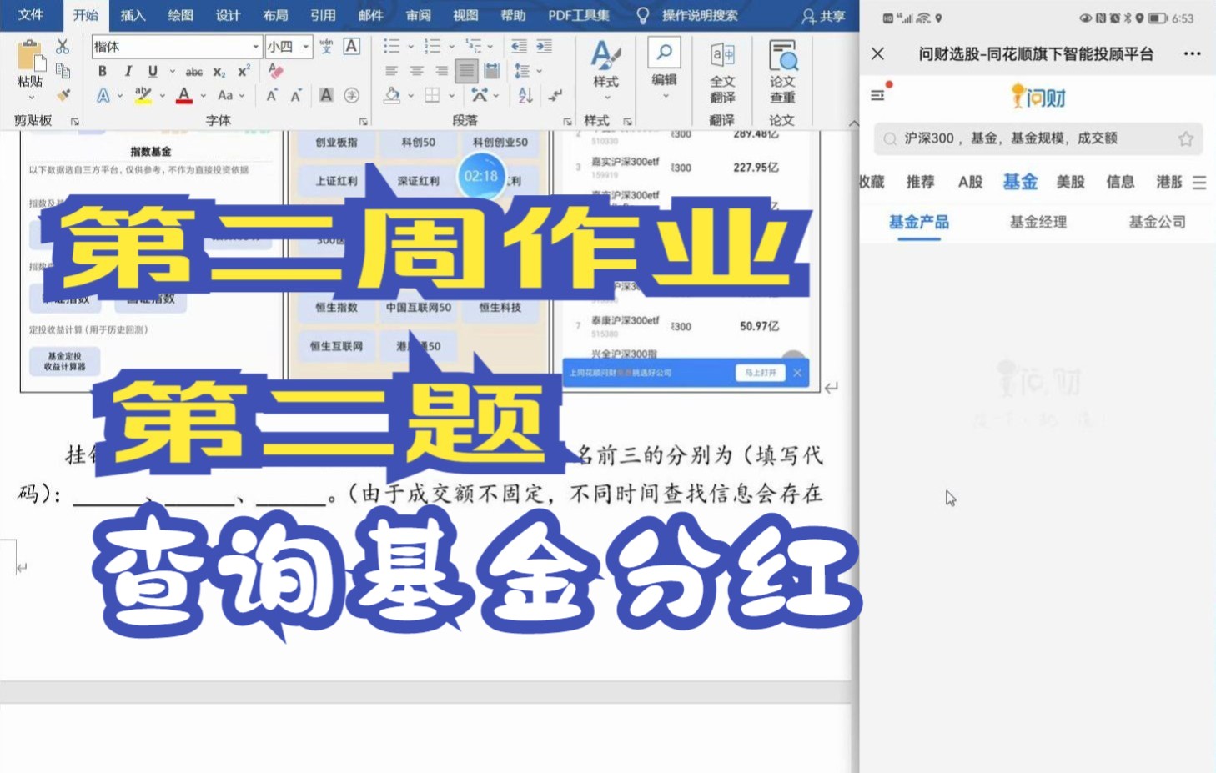Click the 全文翻译 translate button
The height and width of the screenshot is (773, 1216).
722,73
